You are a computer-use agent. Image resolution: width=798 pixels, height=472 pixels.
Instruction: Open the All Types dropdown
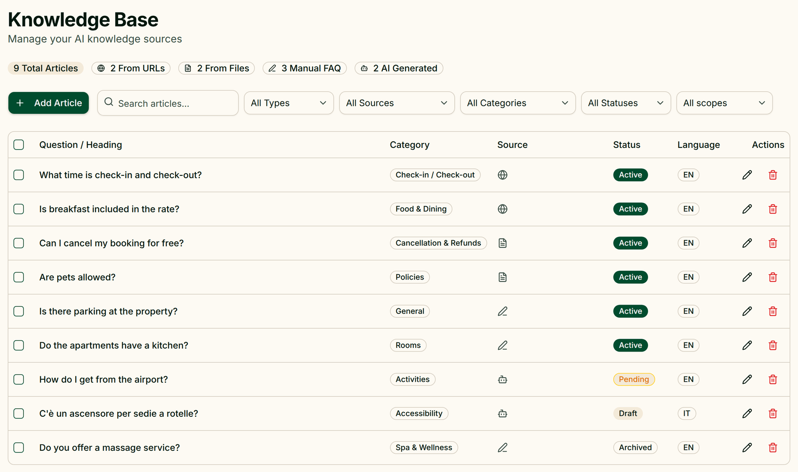[289, 103]
